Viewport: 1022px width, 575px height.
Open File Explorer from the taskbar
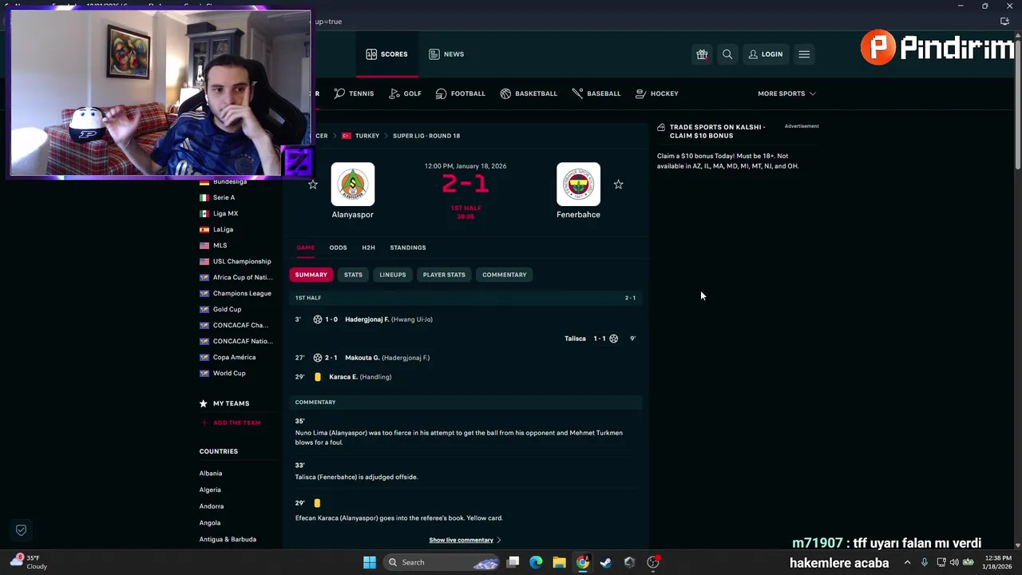pos(559,562)
